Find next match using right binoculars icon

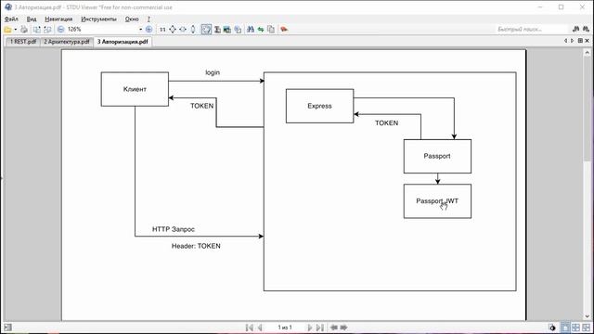coord(586,29)
